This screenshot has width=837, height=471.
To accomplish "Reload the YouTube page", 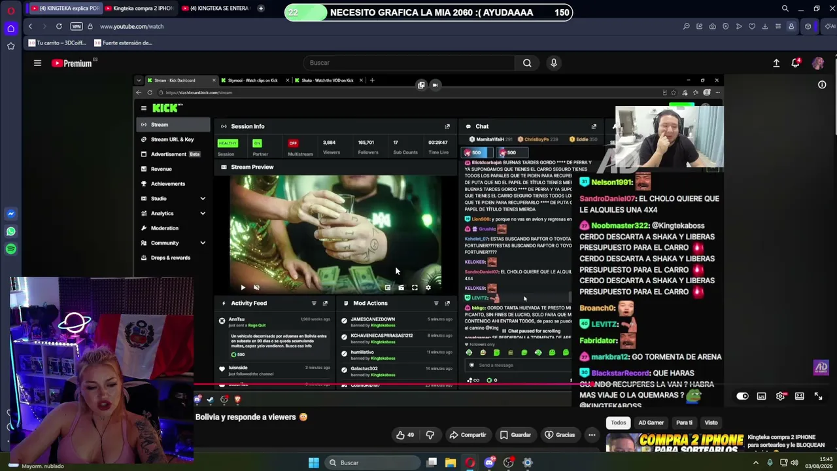I will click(x=59, y=26).
